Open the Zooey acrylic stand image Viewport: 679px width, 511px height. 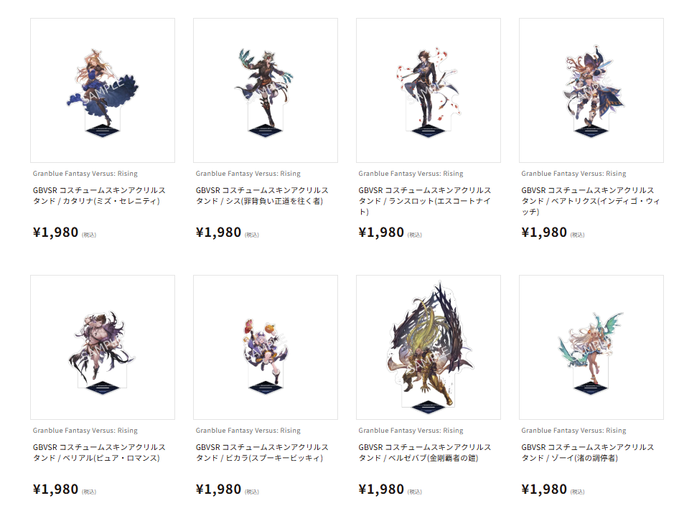(x=591, y=347)
